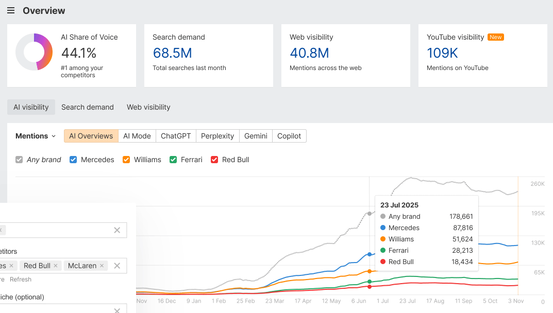This screenshot has height=313, width=553.
Task: Remove the Red Bull competitor tag
Action: tap(56, 266)
